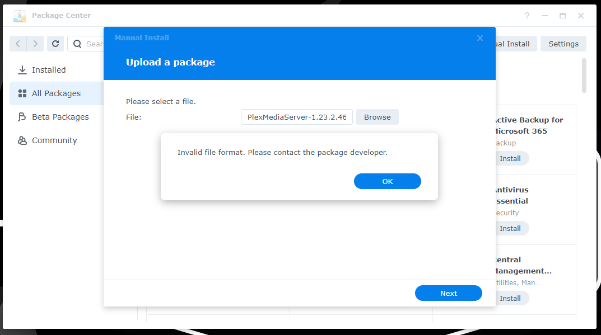Viewport: 601px width, 335px height.
Task: Click the help question mark icon
Action: coord(527,16)
